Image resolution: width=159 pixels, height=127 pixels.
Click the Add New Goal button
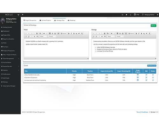click(x=152, y=66)
